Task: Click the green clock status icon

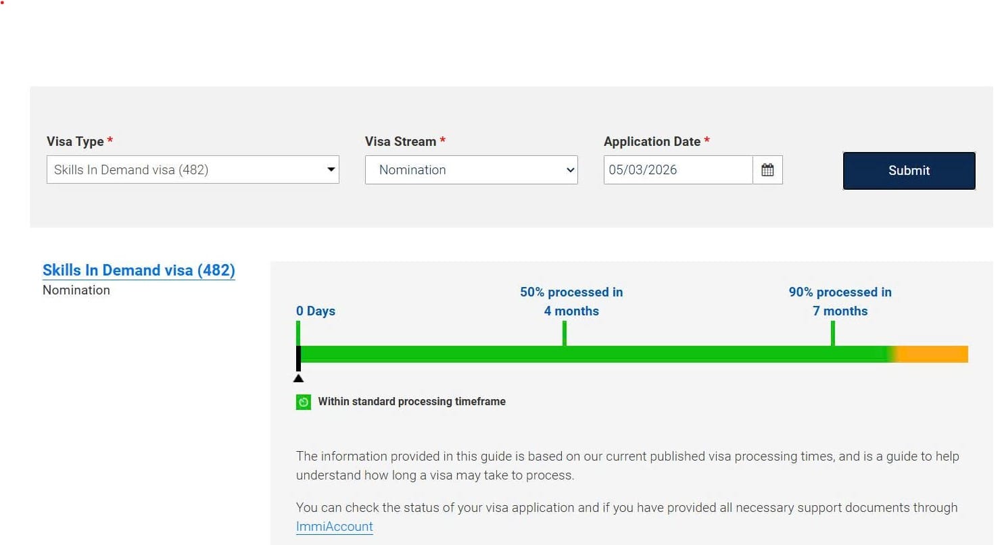Action: pyautogui.click(x=304, y=402)
